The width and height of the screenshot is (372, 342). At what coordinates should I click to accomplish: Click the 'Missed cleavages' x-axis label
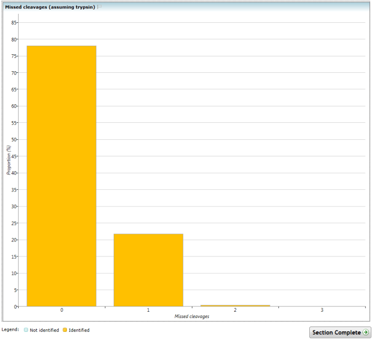[192, 316]
